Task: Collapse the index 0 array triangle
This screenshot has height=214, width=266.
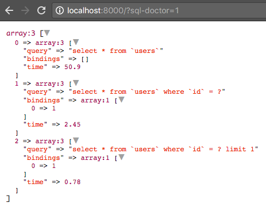Action: point(76,42)
